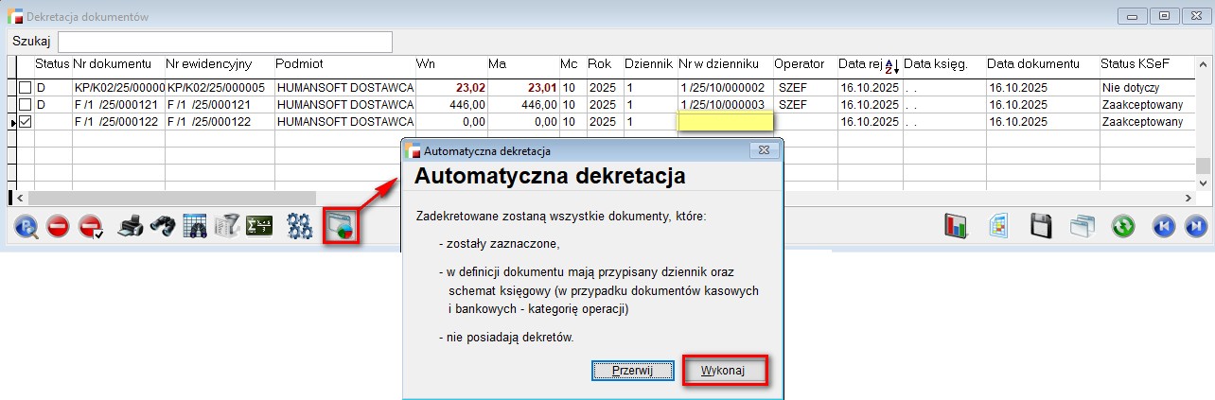
Task: Check the box for KP/K02/25/000005 row
Action: click(x=26, y=87)
